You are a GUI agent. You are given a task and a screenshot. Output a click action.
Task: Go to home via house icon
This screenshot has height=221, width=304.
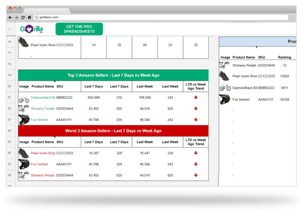pyautogui.click(x=29, y=17)
